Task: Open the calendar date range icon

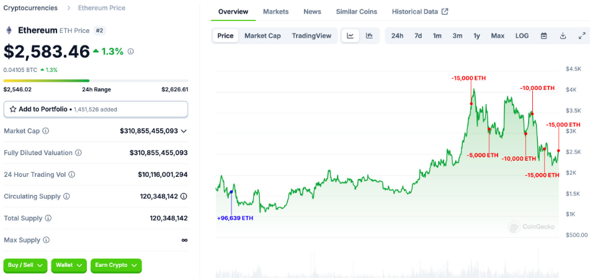Action: (x=543, y=36)
